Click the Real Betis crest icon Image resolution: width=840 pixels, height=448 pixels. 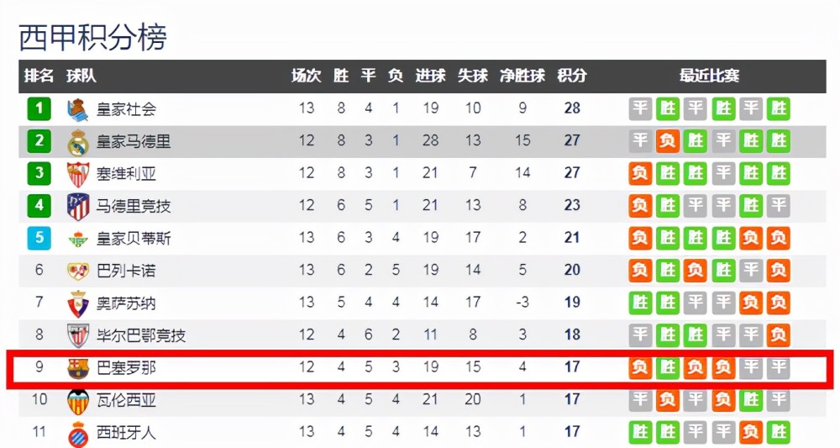click(x=78, y=239)
